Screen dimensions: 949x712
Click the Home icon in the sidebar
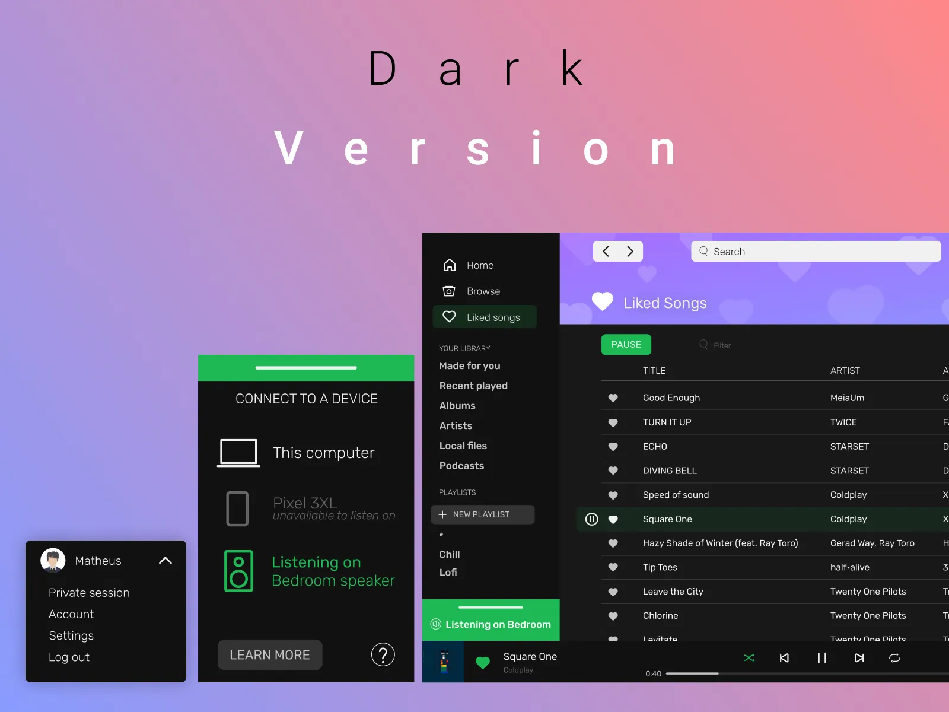point(449,265)
